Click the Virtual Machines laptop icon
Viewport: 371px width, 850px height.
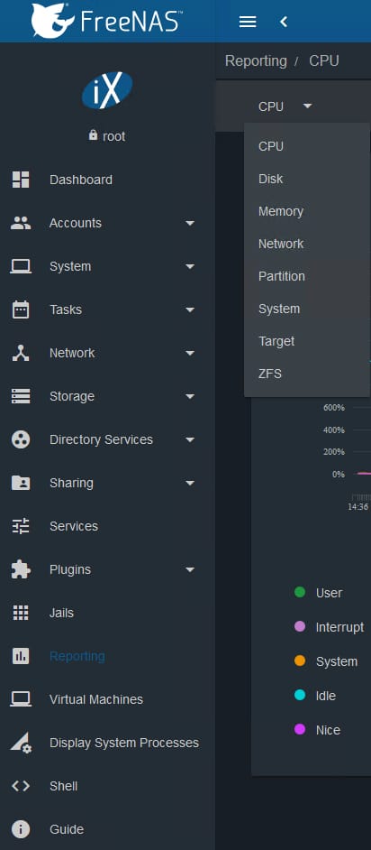[x=21, y=699]
